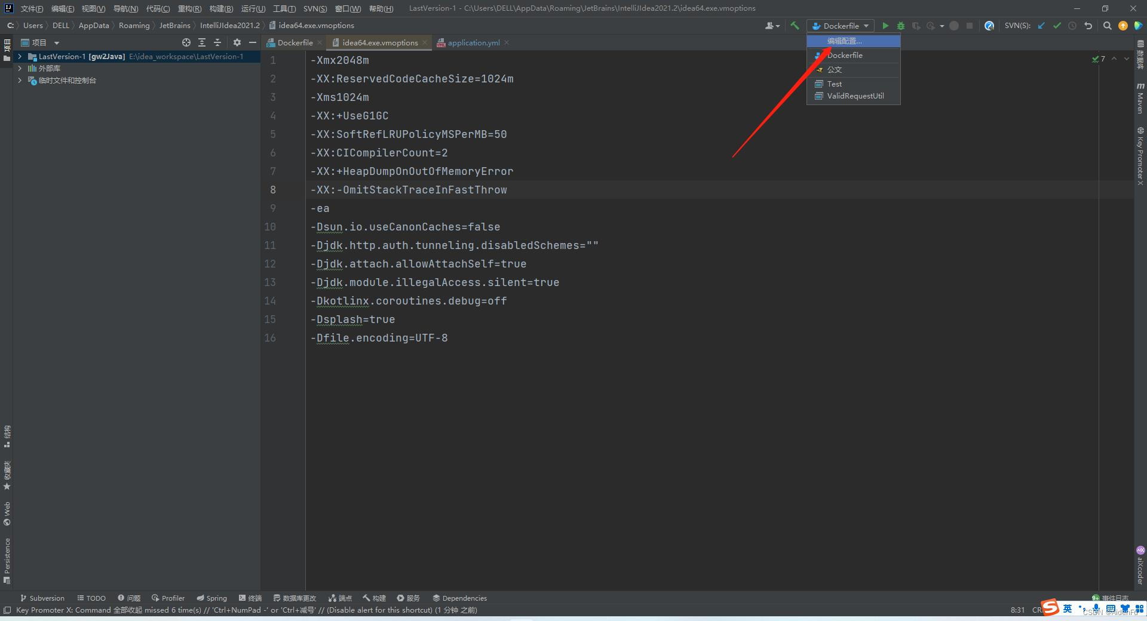Click JetBrains breadcrumb in navigation bar
This screenshot has height=621, width=1147.
pyautogui.click(x=174, y=25)
